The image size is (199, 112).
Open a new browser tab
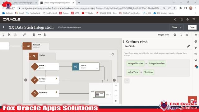pos(79,3)
